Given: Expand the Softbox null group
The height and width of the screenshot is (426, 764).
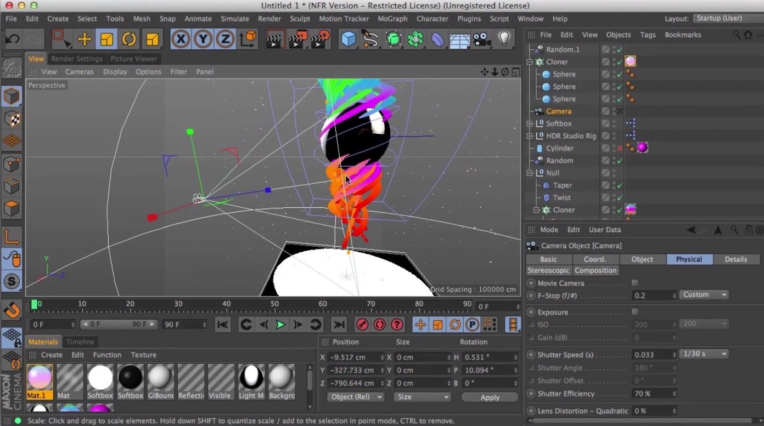Looking at the screenshot, I should [x=530, y=123].
